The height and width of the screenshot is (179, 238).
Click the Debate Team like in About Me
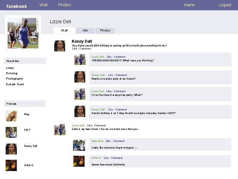[15, 84]
